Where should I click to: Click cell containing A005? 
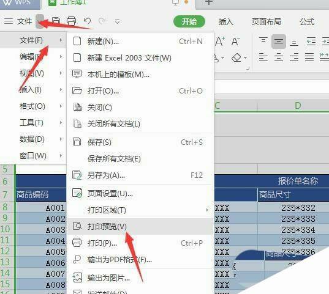coord(41,251)
